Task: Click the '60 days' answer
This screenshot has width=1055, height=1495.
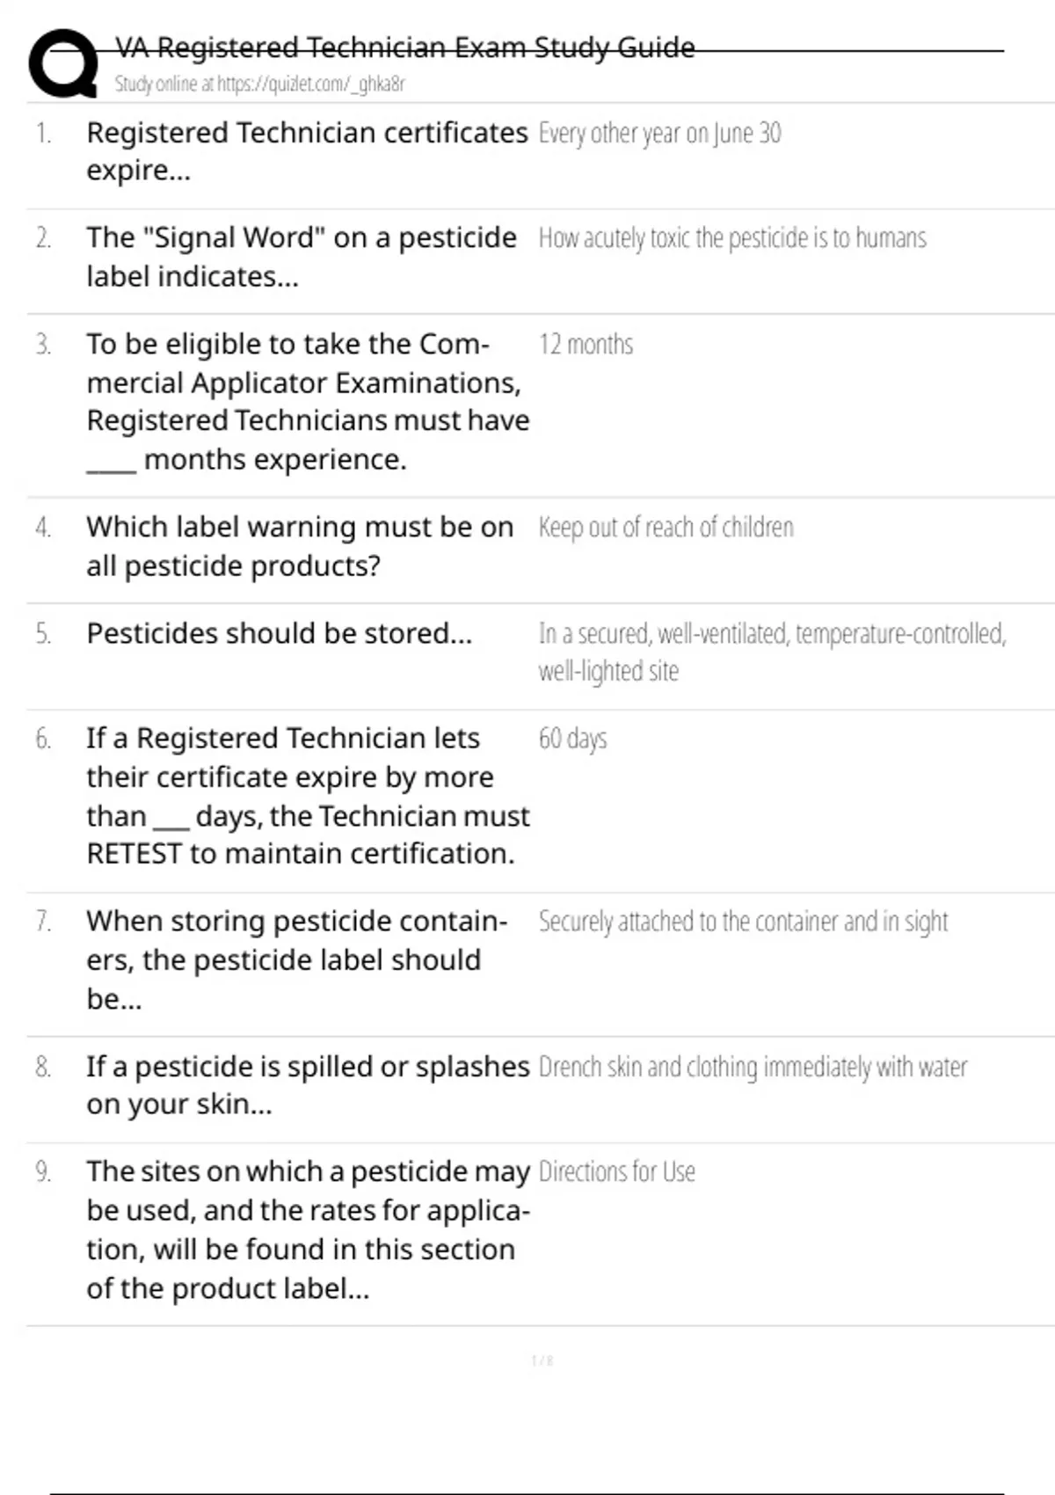Action: point(572,739)
